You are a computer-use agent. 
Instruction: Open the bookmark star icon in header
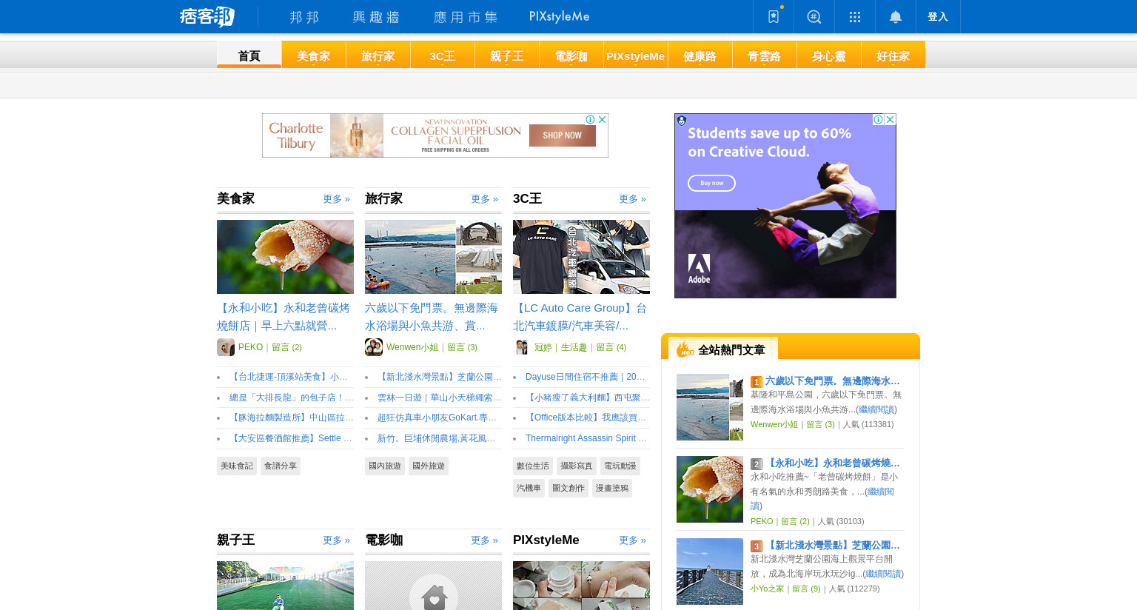click(x=774, y=16)
